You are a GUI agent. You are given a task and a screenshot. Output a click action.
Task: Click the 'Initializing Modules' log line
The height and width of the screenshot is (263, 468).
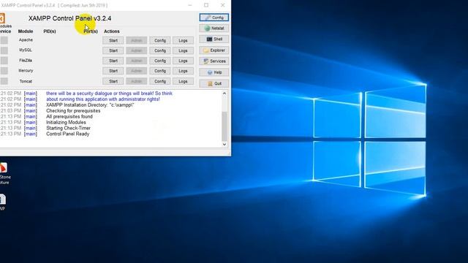pos(66,122)
